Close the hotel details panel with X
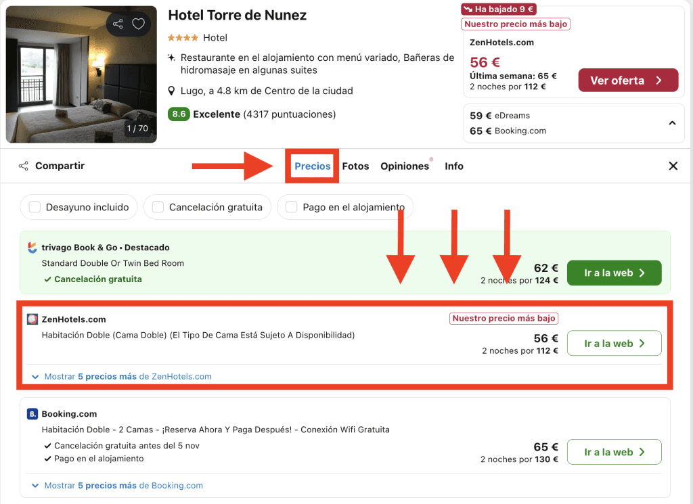The height and width of the screenshot is (504, 693). click(673, 166)
